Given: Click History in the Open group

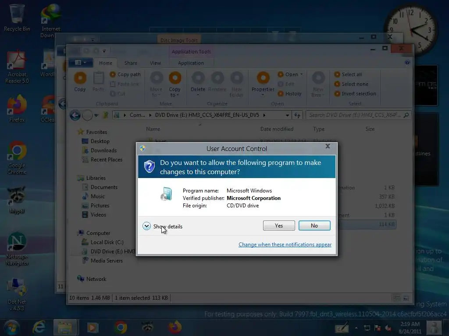Looking at the screenshot, I should (289, 94).
